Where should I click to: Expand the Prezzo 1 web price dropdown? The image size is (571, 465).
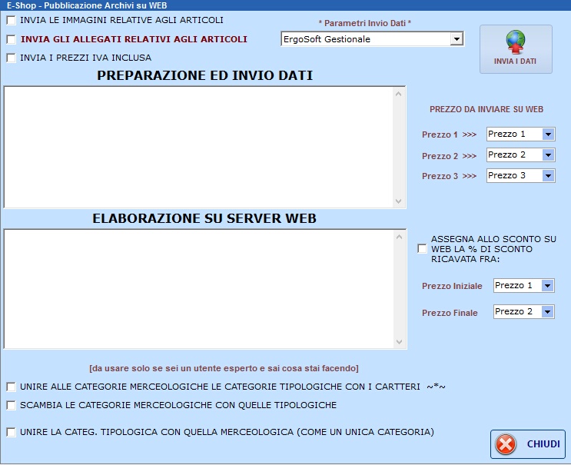(x=548, y=135)
